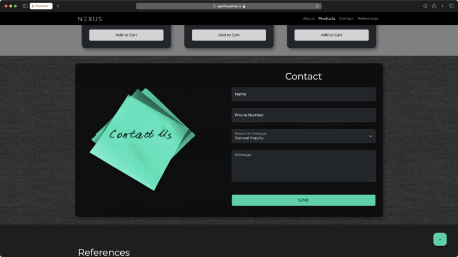
Task: Focus the Name input field
Action: point(303,94)
